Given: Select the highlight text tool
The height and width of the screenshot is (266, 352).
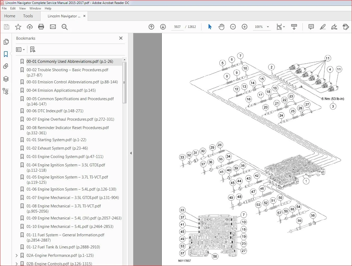Looking at the screenshot, I should click(x=323, y=27).
